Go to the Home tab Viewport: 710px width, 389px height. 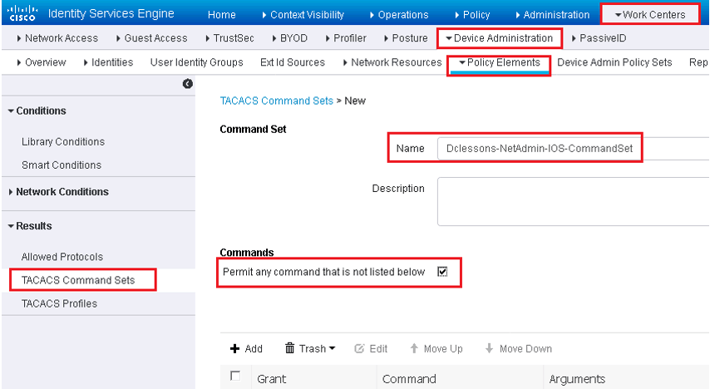[x=221, y=14]
